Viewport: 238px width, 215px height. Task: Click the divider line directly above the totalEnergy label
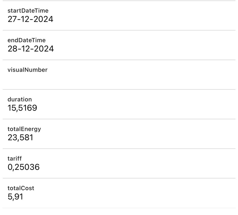tap(119, 119)
